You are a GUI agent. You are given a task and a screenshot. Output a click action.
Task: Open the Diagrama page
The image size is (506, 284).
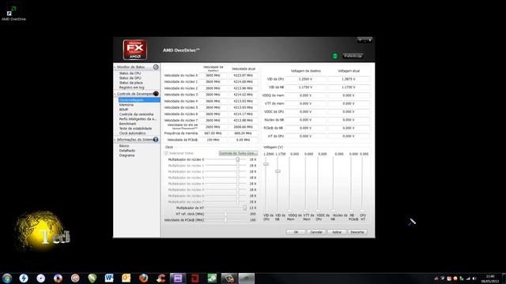[126, 155]
